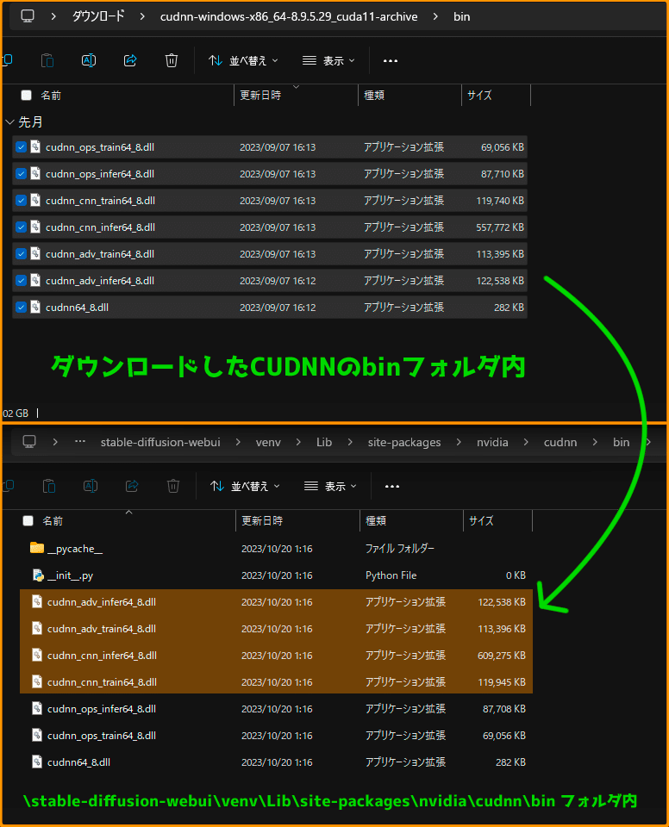Click the file icon of cudnn64_8.dll in the lower window
This screenshot has width=669, height=827.
coord(37,762)
